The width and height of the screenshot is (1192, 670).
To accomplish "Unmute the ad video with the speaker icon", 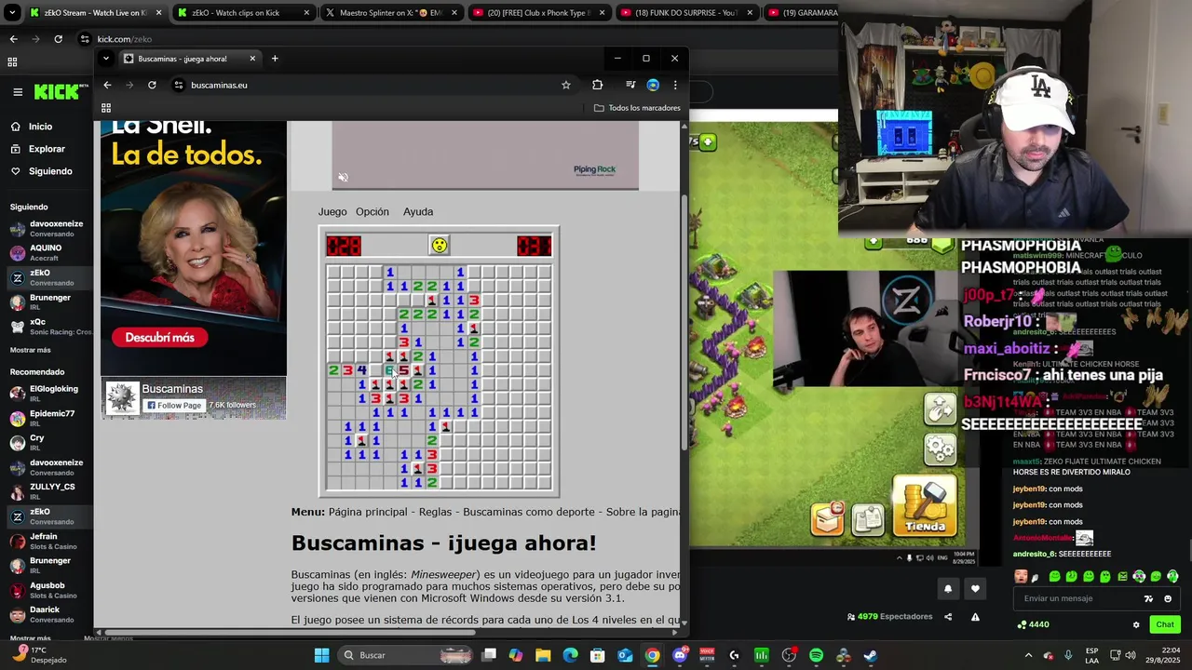I will tap(343, 178).
